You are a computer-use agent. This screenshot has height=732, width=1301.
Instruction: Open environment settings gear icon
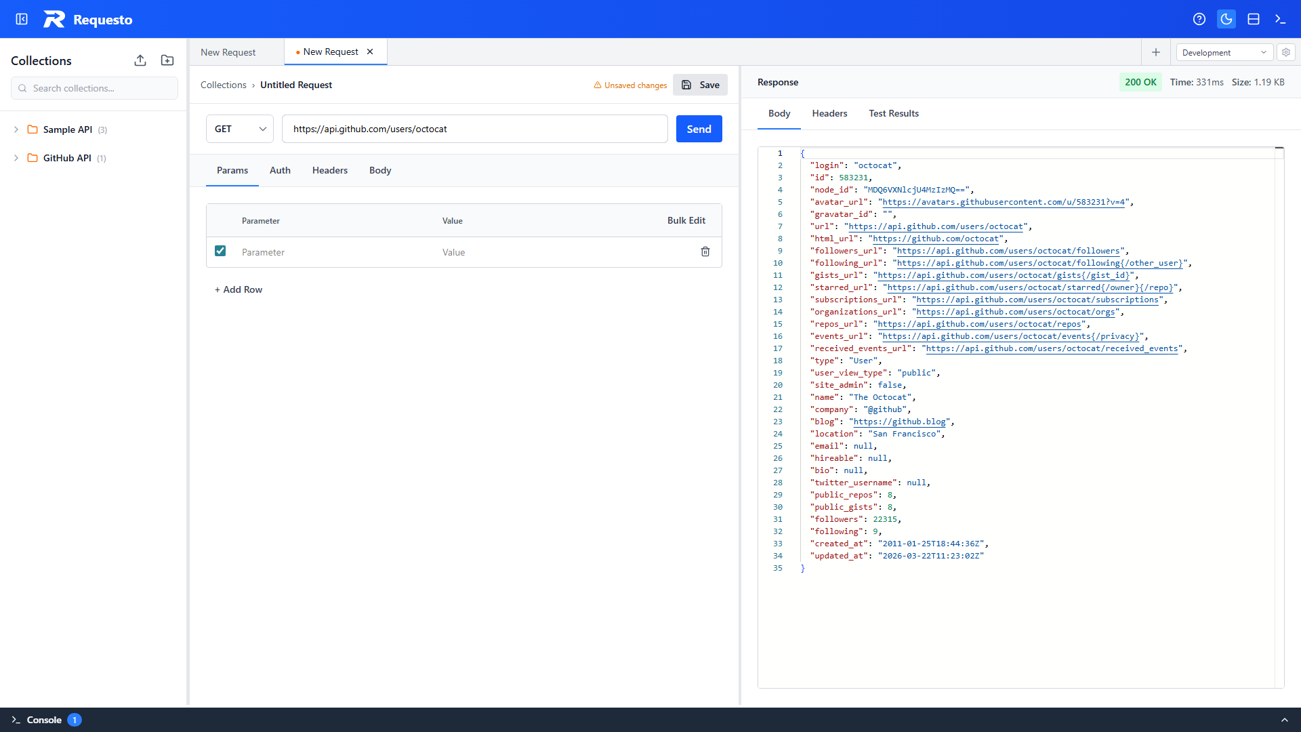point(1286,52)
